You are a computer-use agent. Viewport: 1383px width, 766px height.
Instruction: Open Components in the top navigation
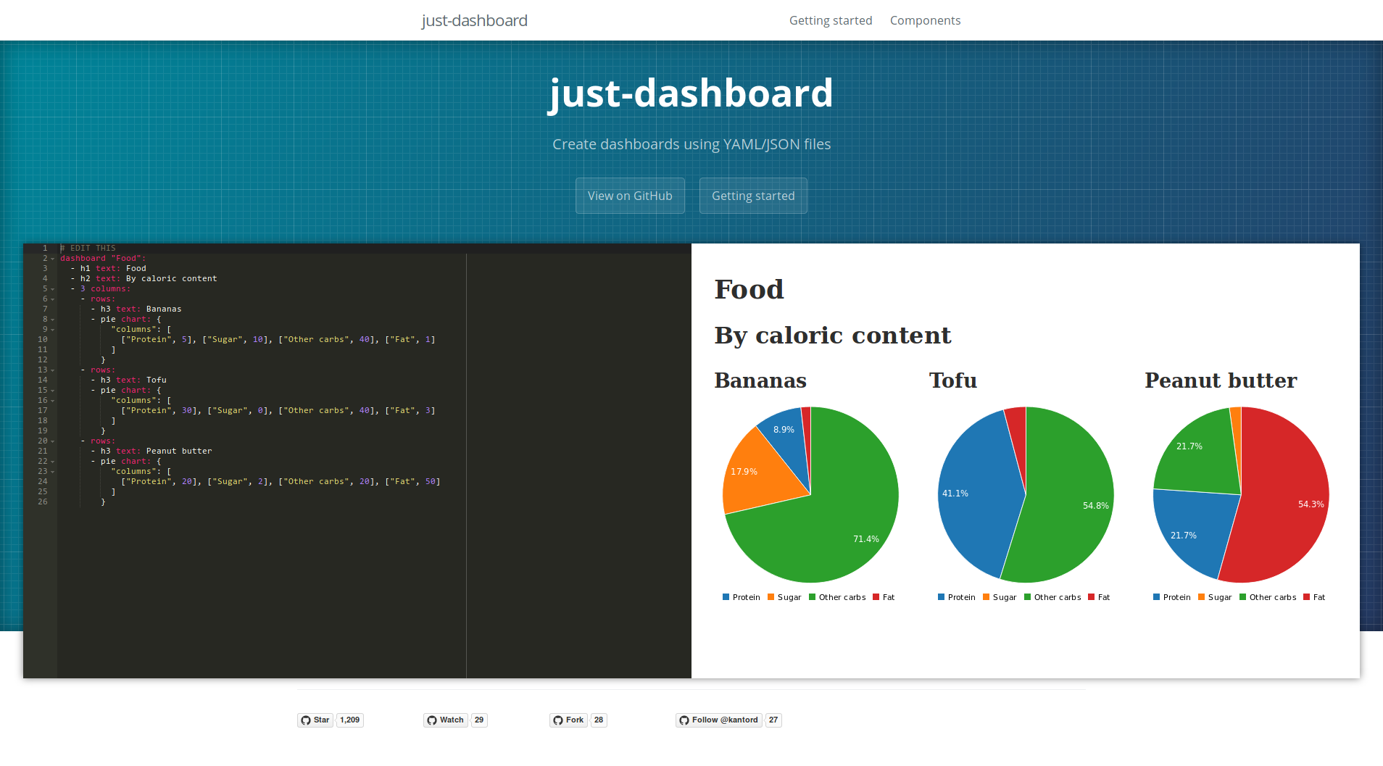point(926,20)
